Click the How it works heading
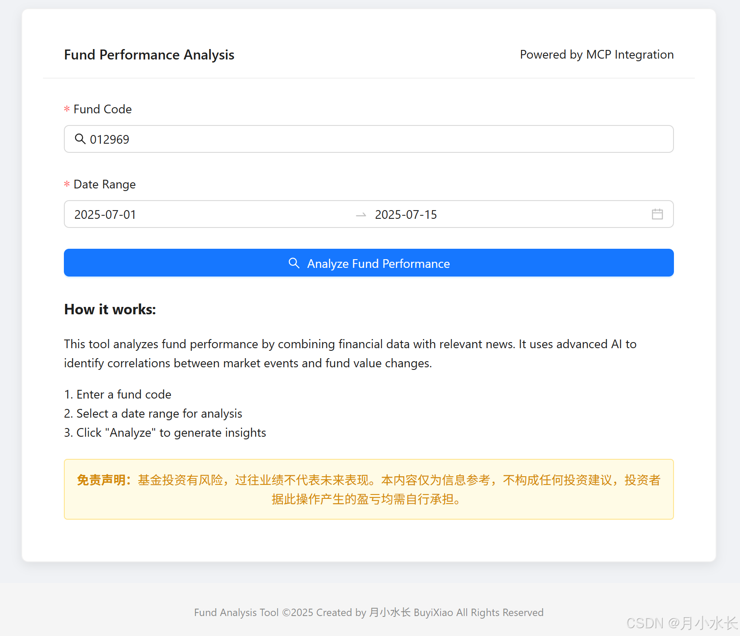Screen dimensions: 740x636 coord(110,309)
